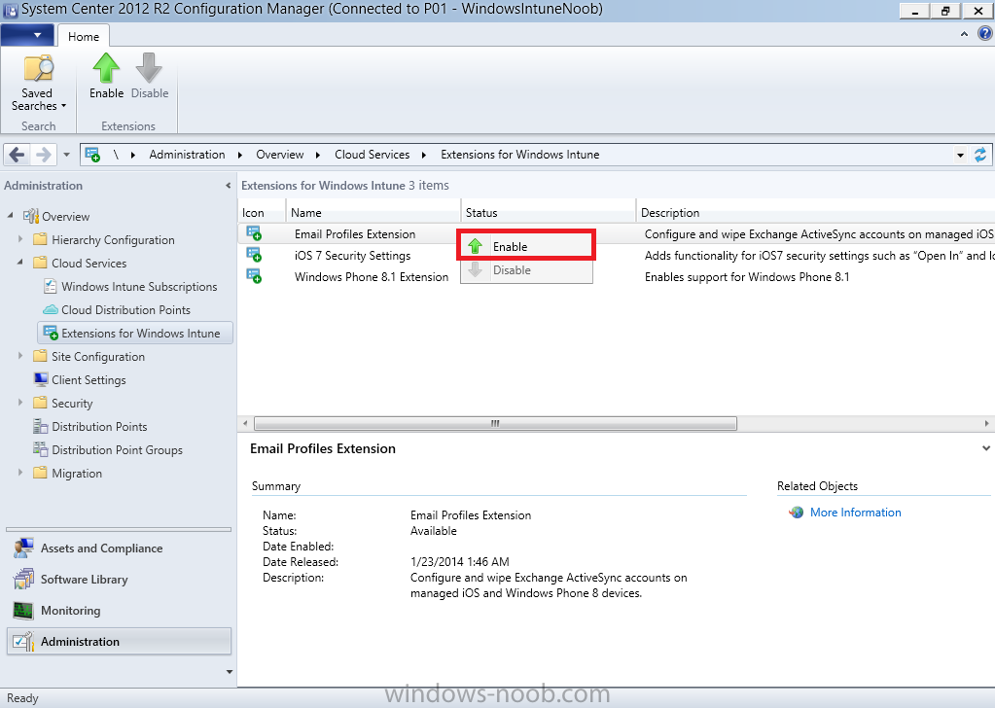Expand the Migration tree node

(x=20, y=473)
